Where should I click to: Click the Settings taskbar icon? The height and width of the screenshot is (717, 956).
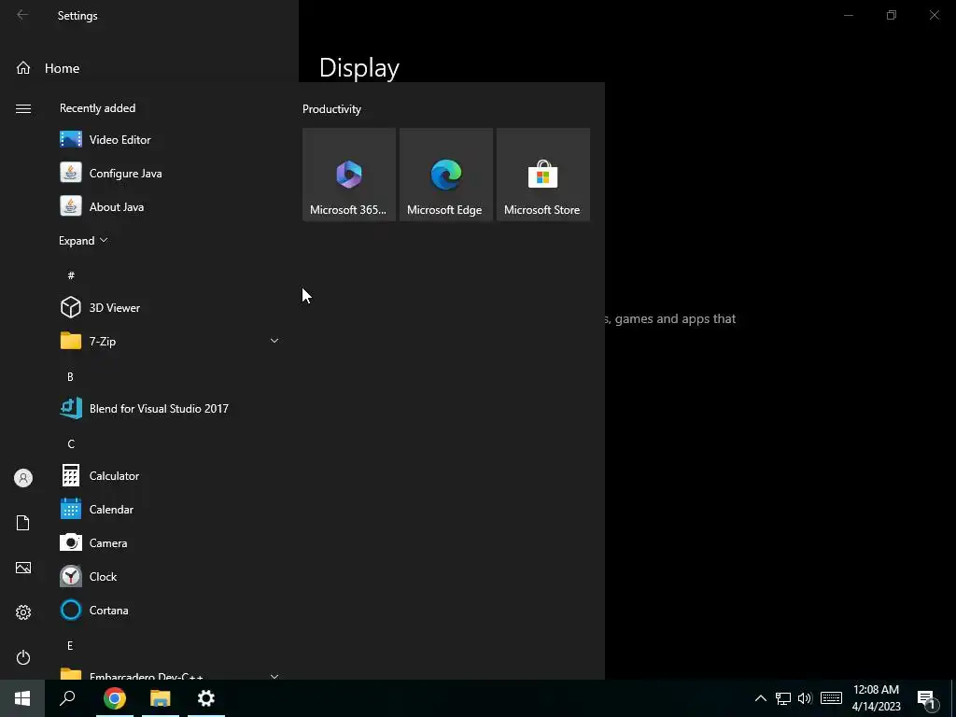coord(206,698)
